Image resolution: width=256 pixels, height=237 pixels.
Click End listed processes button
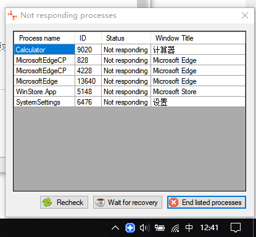coord(207,203)
